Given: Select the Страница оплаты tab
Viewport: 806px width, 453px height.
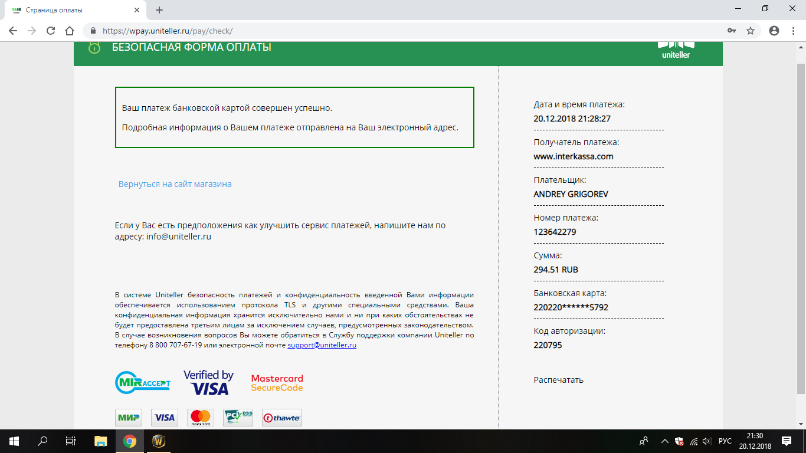Looking at the screenshot, I should (76, 10).
